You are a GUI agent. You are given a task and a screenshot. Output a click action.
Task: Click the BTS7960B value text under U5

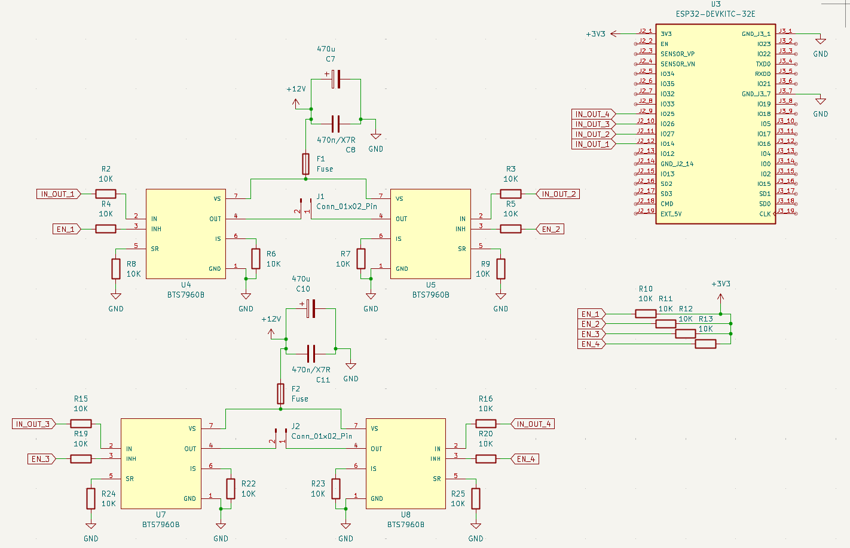(430, 295)
